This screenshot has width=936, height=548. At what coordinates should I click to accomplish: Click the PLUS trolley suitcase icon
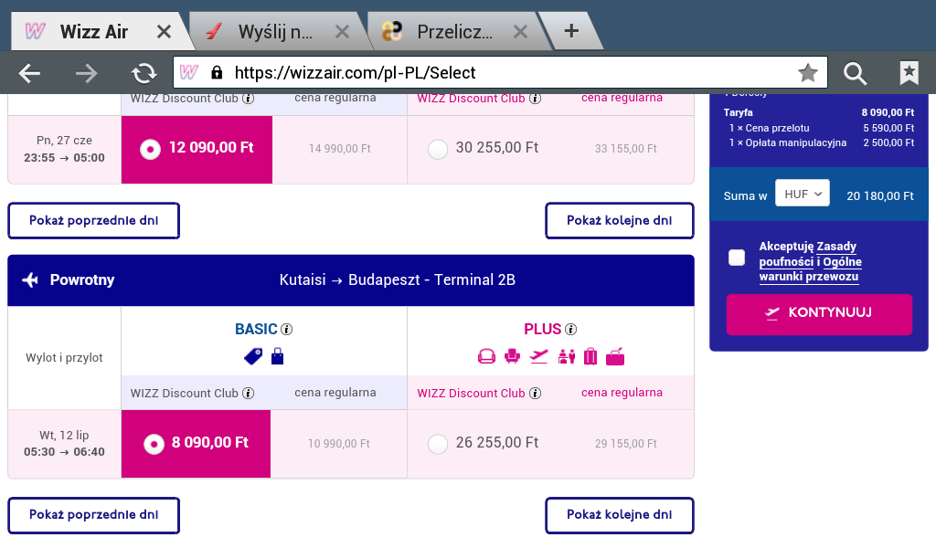tap(590, 356)
